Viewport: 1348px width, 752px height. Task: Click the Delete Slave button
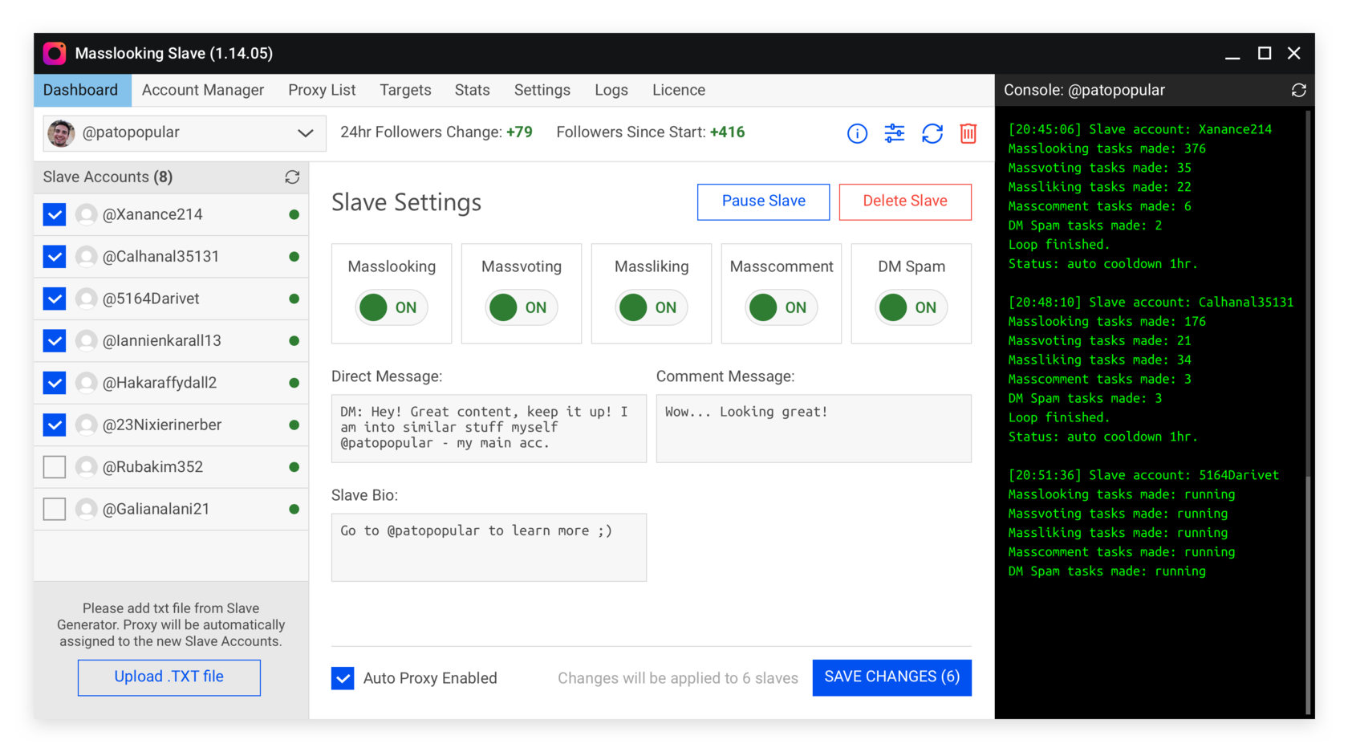click(905, 202)
